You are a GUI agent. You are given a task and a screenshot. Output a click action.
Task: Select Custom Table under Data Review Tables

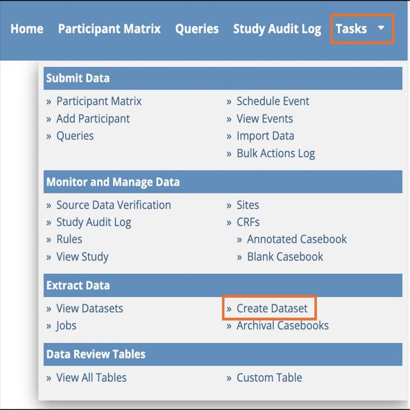pos(269,378)
